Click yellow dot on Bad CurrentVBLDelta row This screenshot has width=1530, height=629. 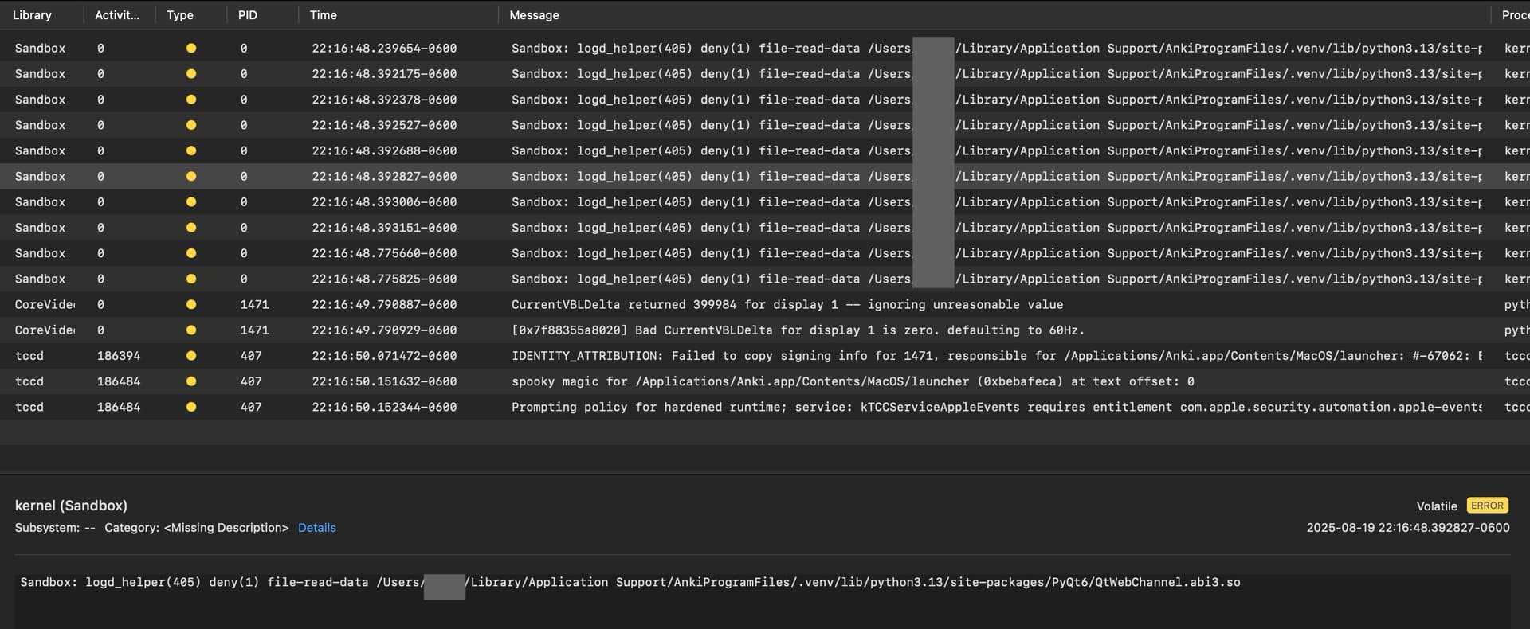[191, 330]
